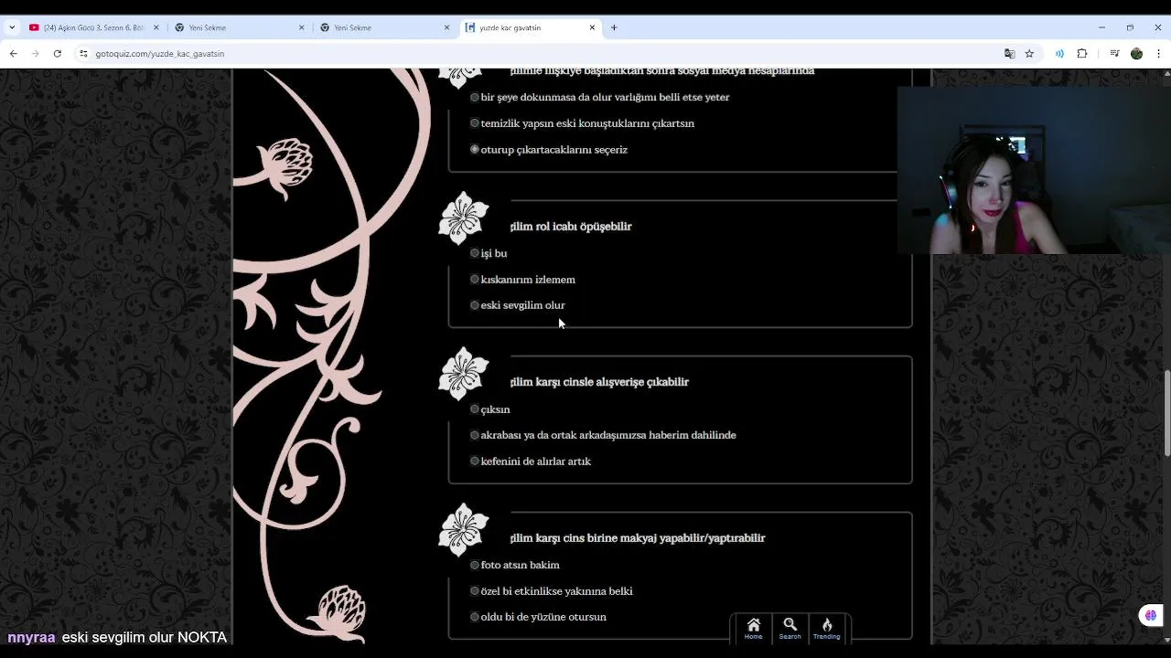1171x658 pixels.
Task: Go back with the browser back arrow
Action: click(13, 54)
